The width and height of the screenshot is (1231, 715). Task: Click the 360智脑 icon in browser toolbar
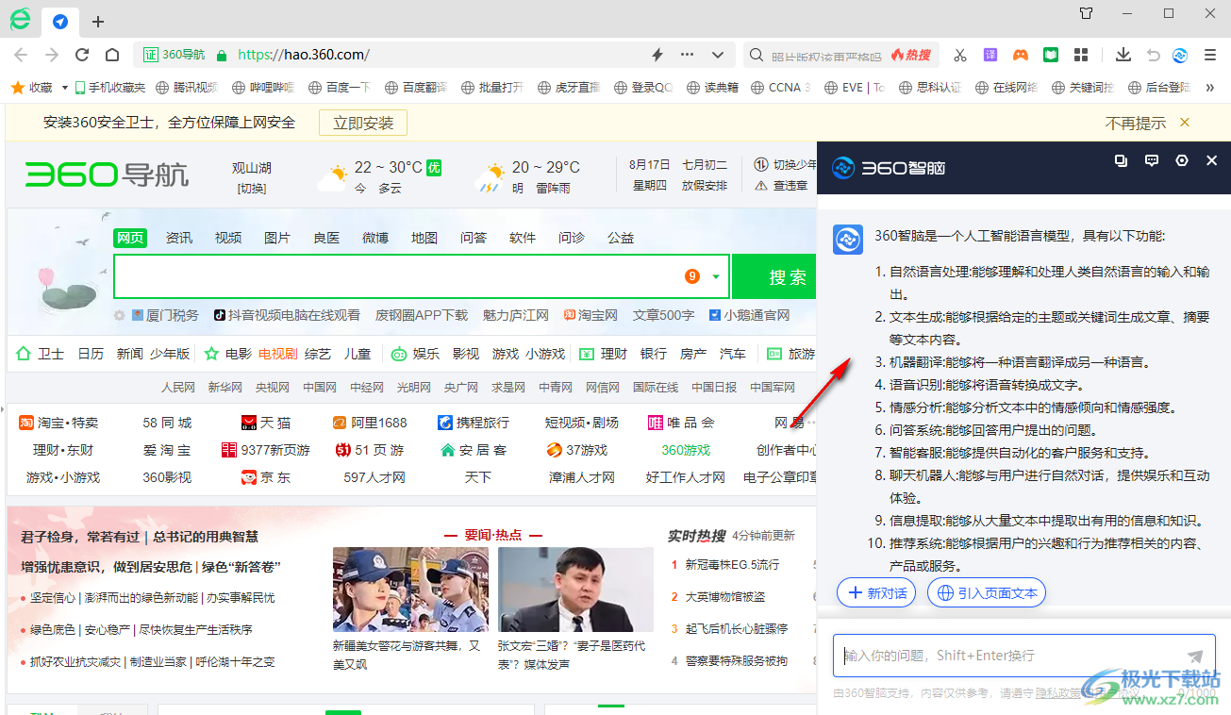1180,55
